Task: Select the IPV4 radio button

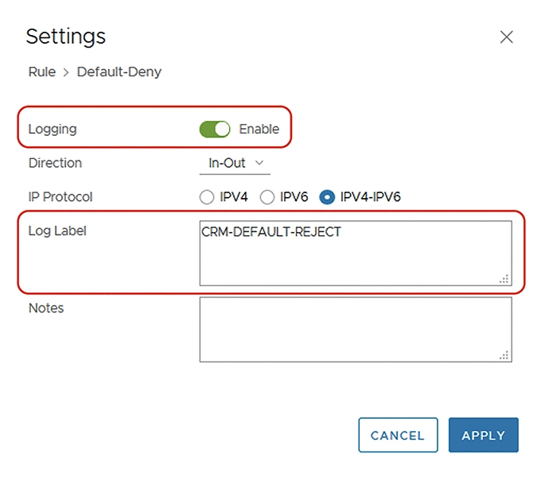Action: [207, 197]
